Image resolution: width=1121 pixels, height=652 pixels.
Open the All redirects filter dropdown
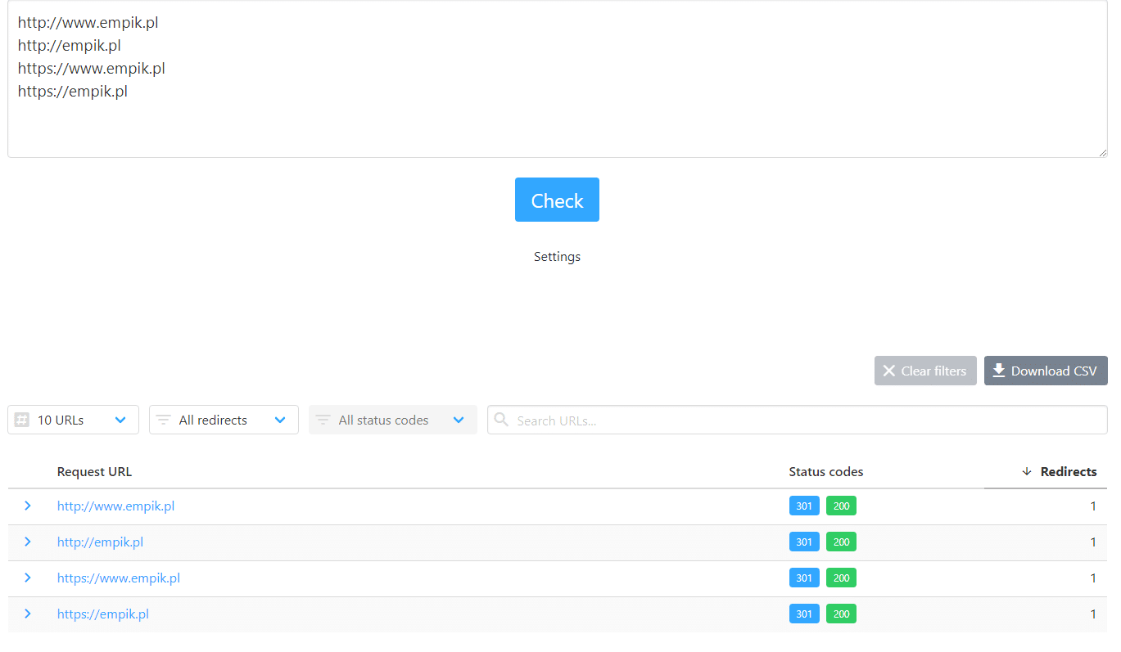(x=224, y=420)
